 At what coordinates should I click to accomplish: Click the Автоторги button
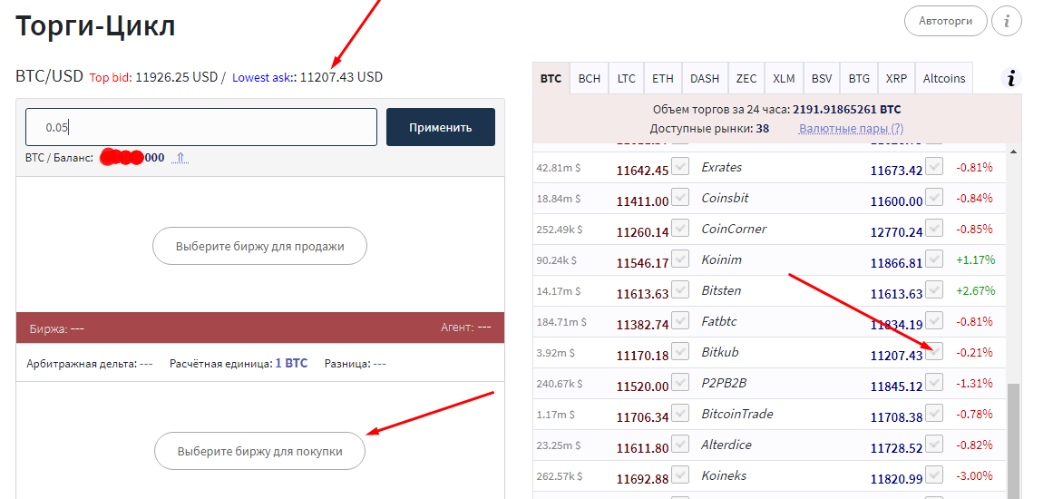(946, 21)
